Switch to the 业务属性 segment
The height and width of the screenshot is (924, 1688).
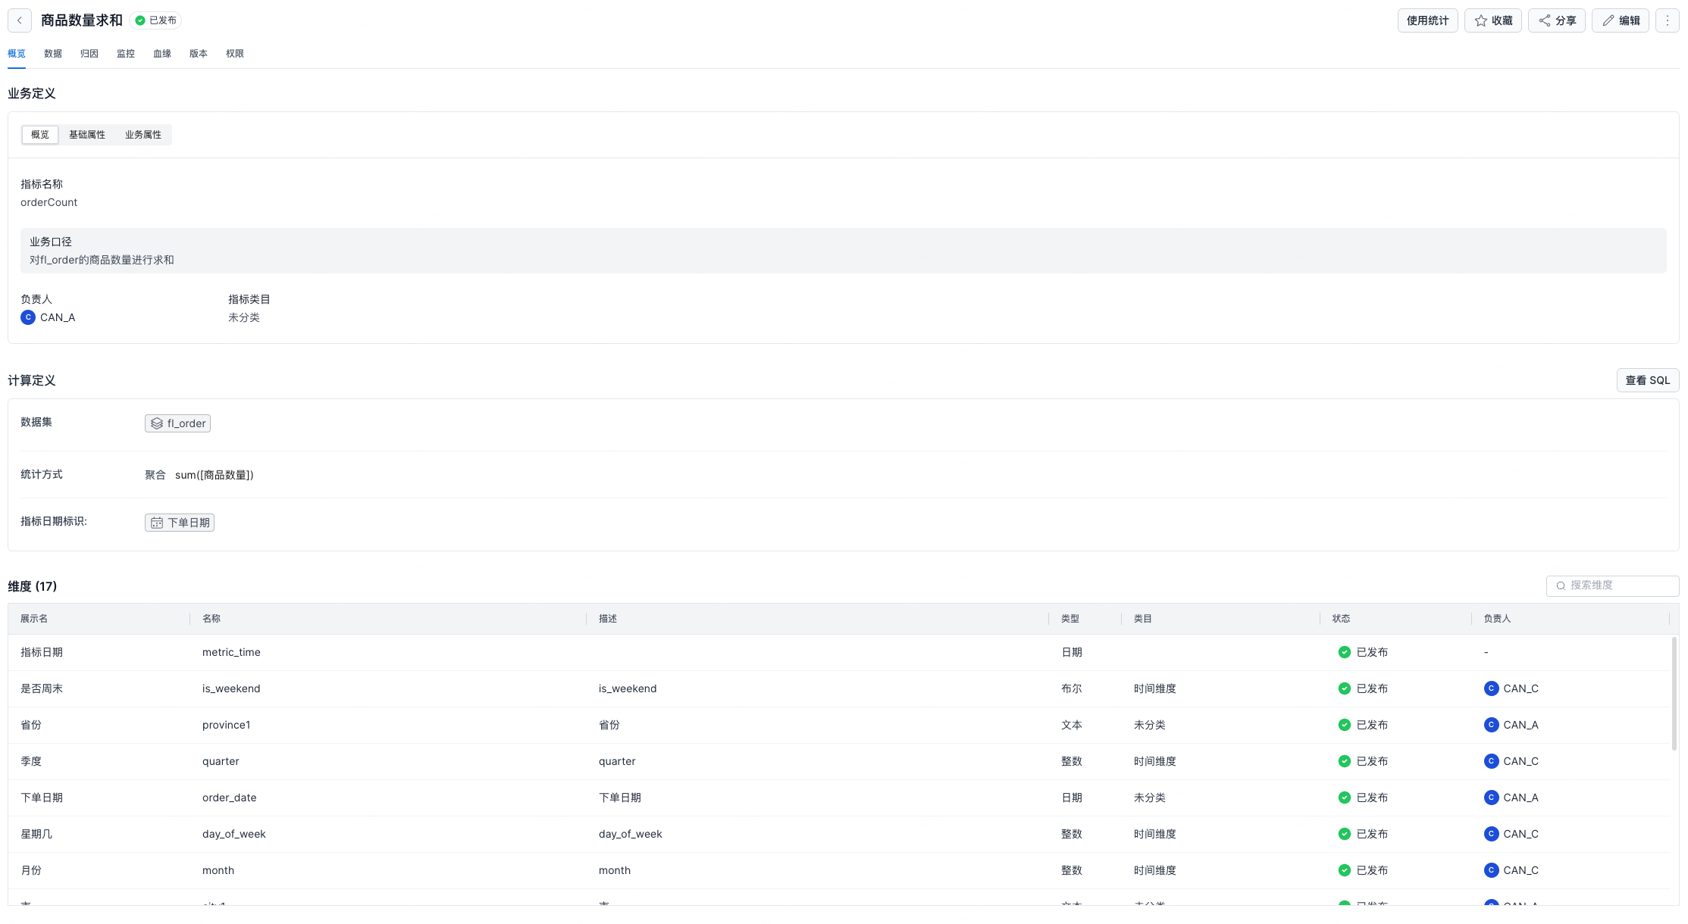tap(143, 135)
